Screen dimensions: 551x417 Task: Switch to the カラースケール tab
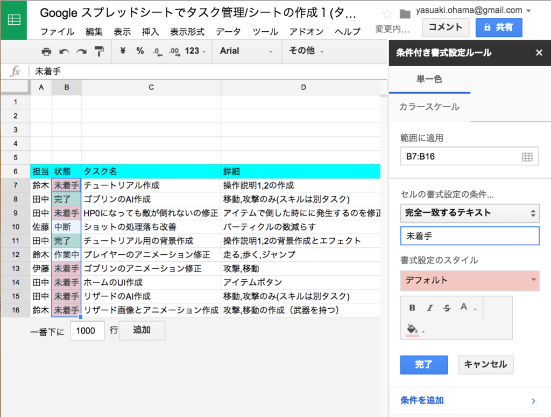[429, 107]
